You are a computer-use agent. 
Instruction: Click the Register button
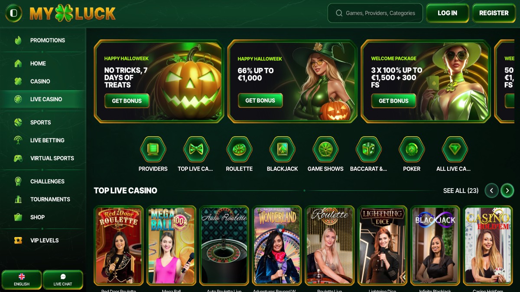pos(494,13)
